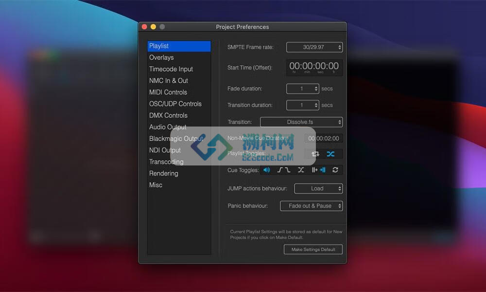Select the Playlist preferences section
This screenshot has width=486, height=292.
(179, 46)
